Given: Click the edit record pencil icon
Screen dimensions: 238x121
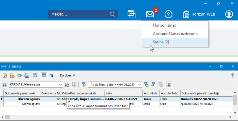Looking at the screenshot, I should 5,75.
